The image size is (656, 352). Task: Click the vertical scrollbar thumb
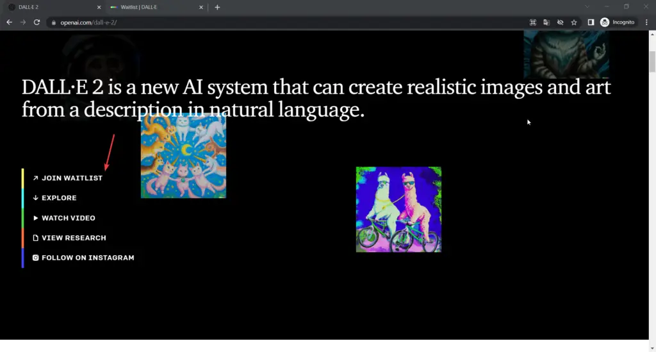click(x=652, y=62)
